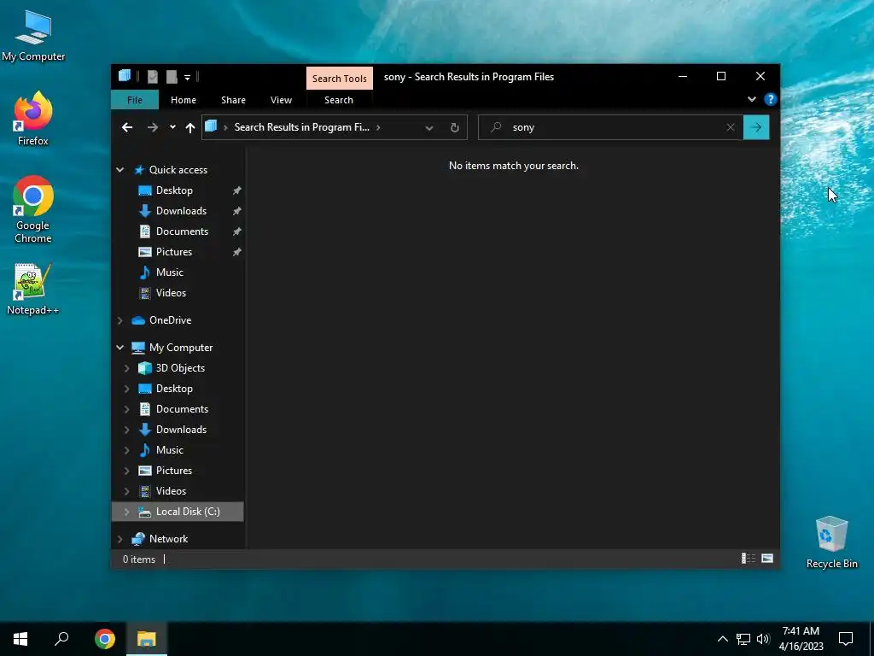Expand the Network tree node
This screenshot has height=656, width=874.
(x=119, y=539)
